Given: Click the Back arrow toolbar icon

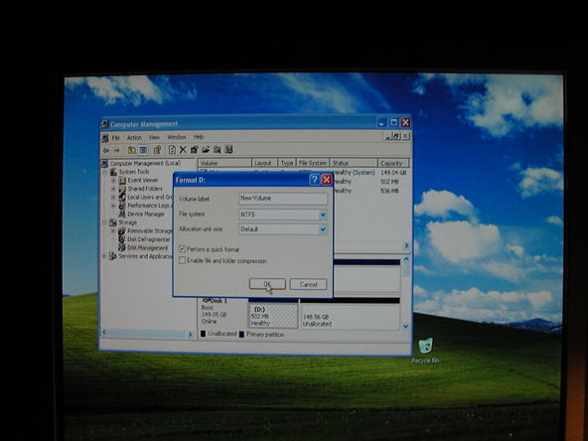Looking at the screenshot, I should 106,150.
